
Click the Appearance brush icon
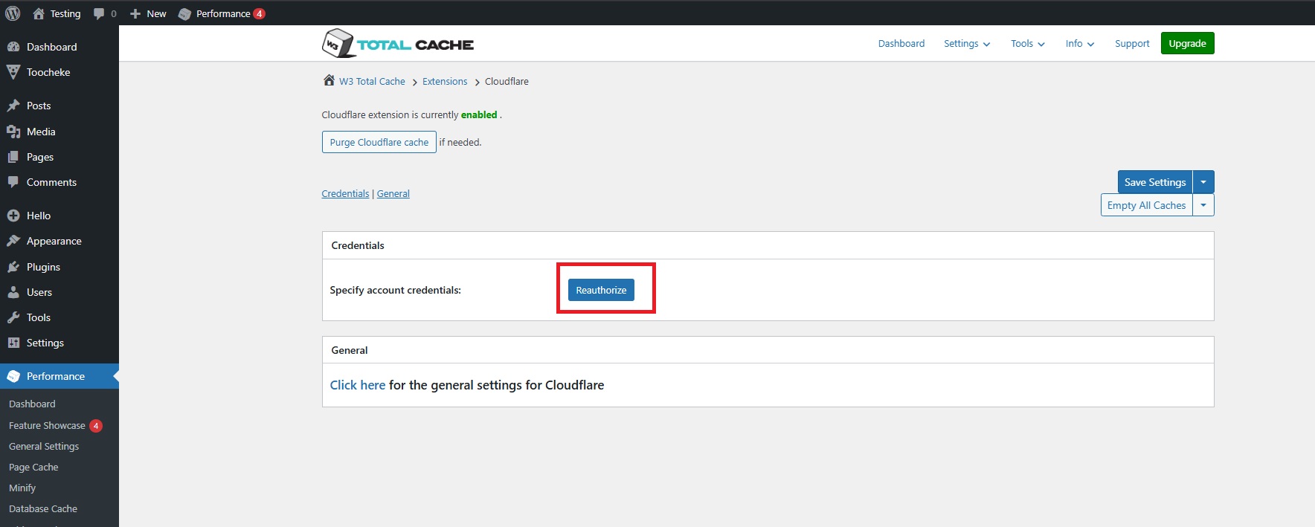tap(13, 241)
